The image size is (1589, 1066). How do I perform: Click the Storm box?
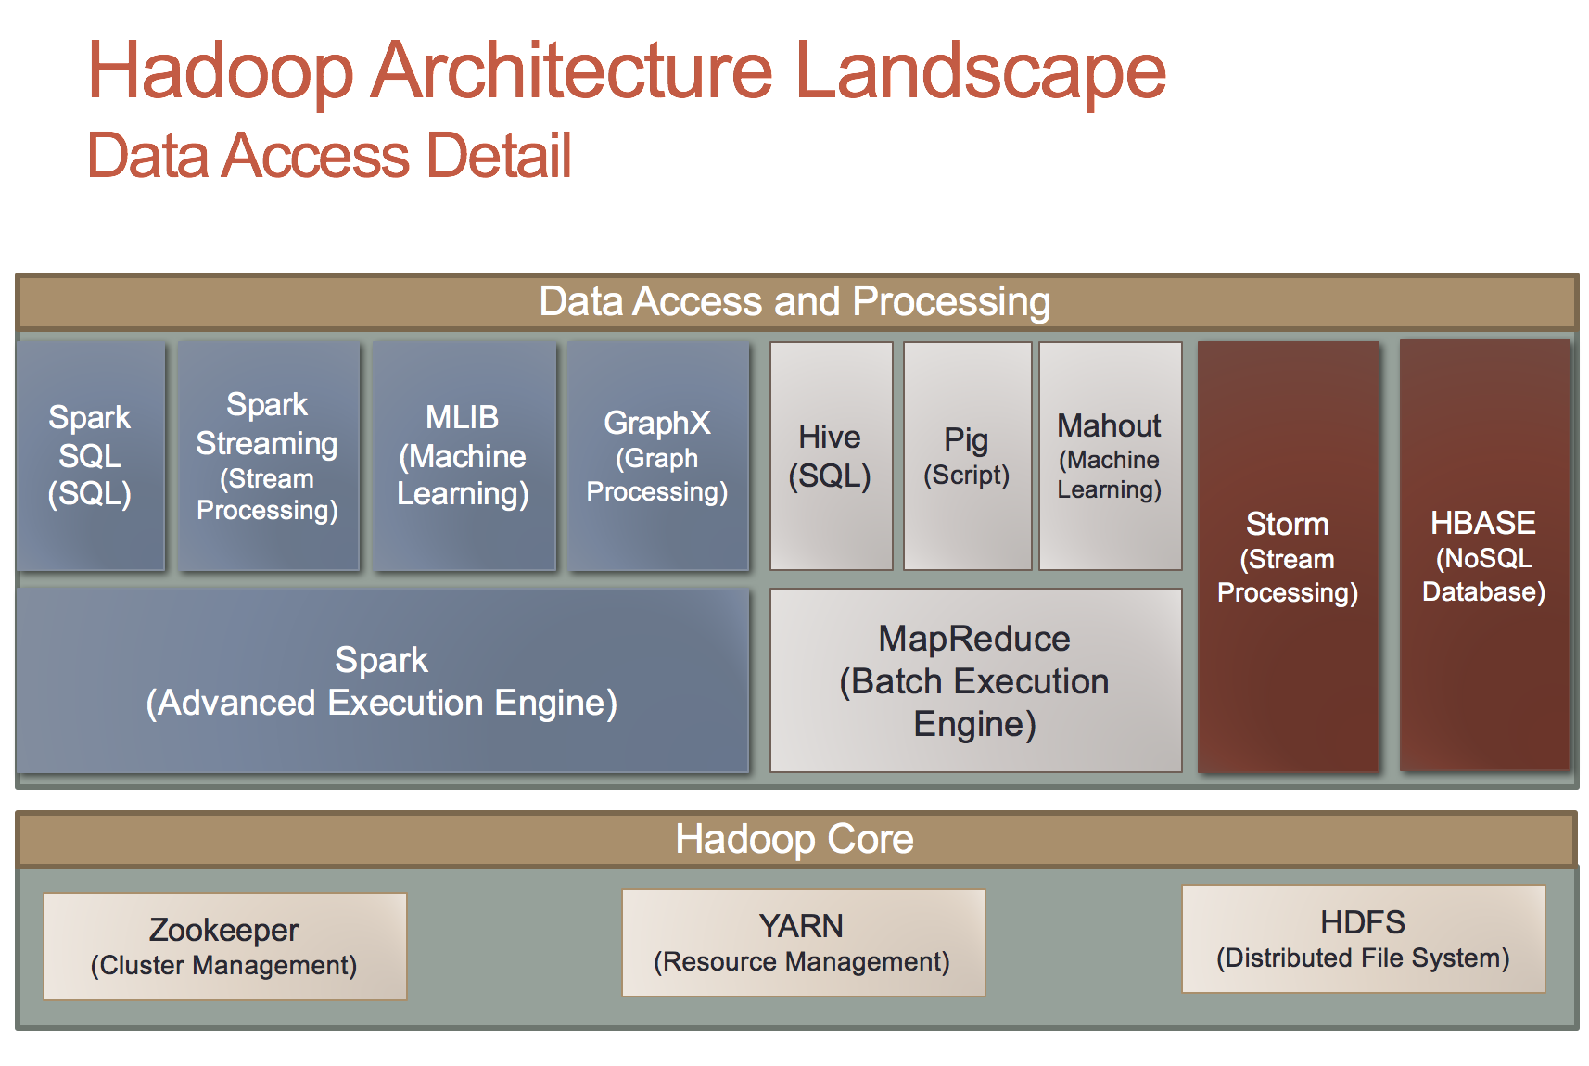coord(1288,556)
